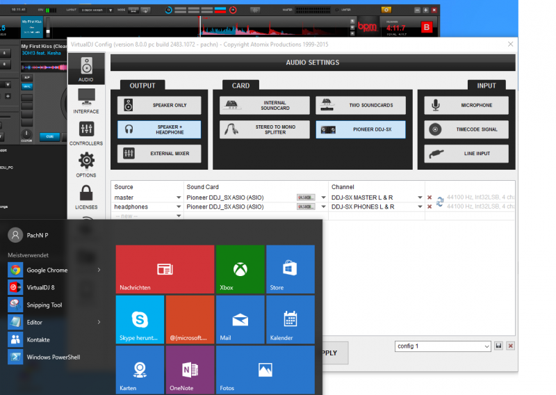Choose Stereo to Mono Splitter card

point(265,129)
